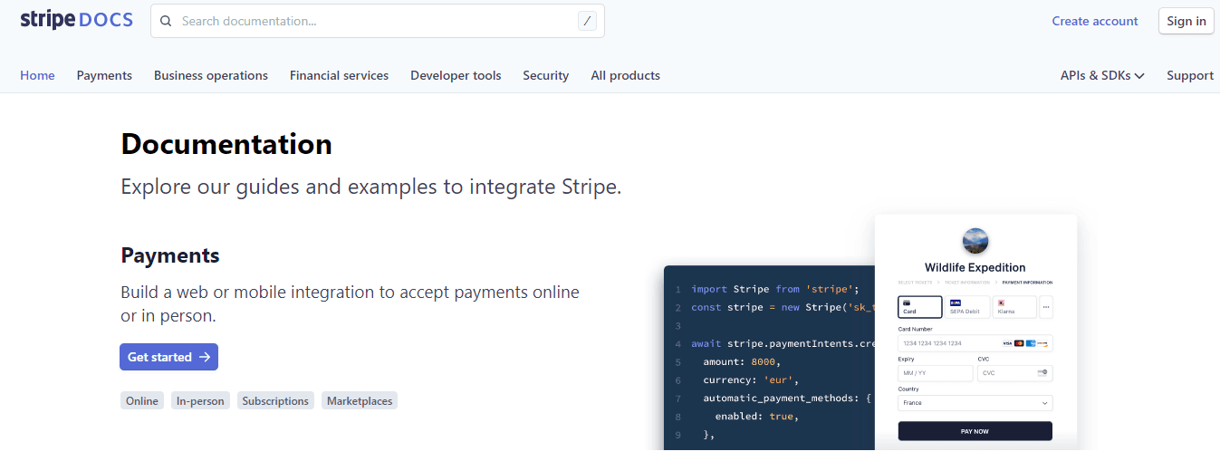Click the CVC input field
The height and width of the screenshot is (461, 1220).
click(x=1014, y=373)
